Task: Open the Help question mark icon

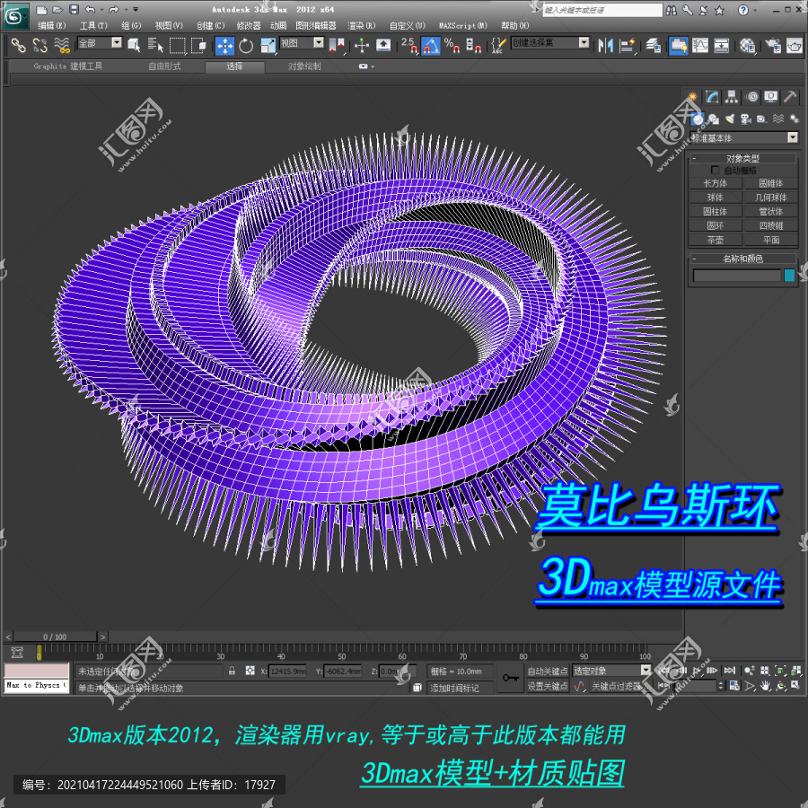Action: pos(743,10)
